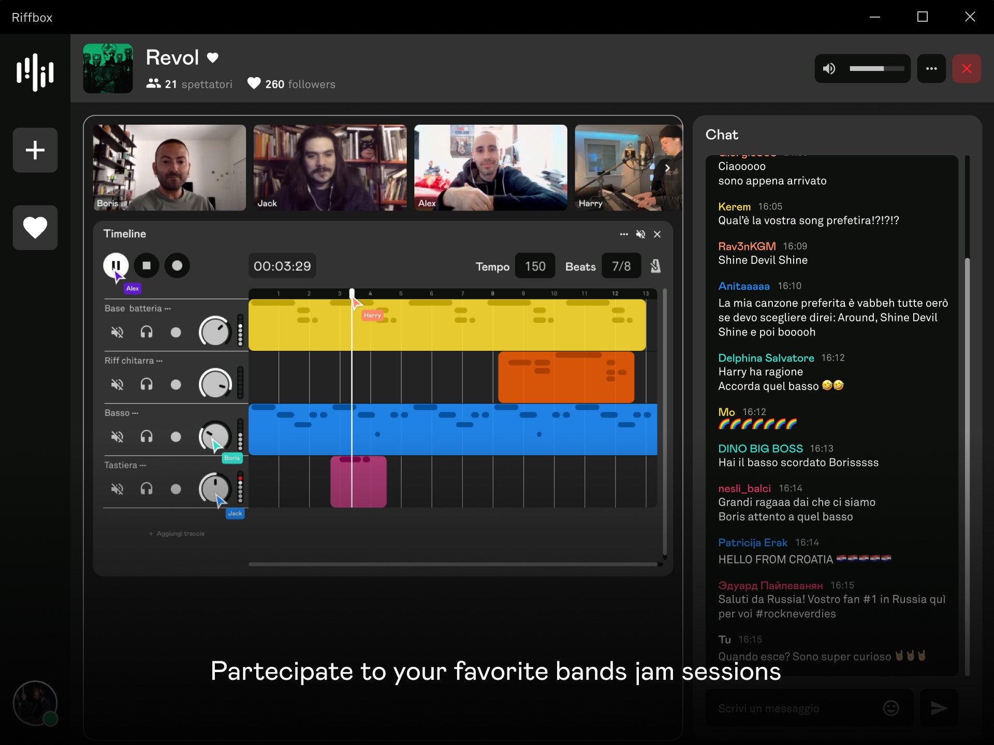Open session more options menu in header
Screen dimensions: 994x745
(931, 68)
